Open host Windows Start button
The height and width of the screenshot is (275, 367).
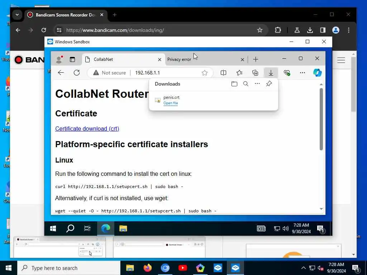tap(9, 268)
